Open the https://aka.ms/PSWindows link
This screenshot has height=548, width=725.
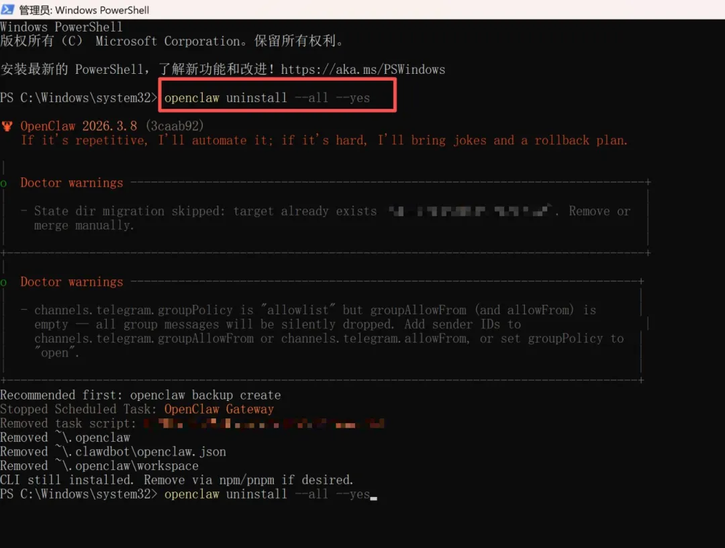pyautogui.click(x=363, y=69)
